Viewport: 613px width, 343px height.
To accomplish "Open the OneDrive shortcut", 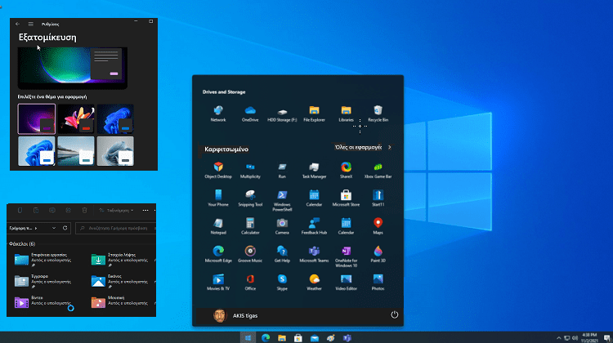I will [250, 114].
